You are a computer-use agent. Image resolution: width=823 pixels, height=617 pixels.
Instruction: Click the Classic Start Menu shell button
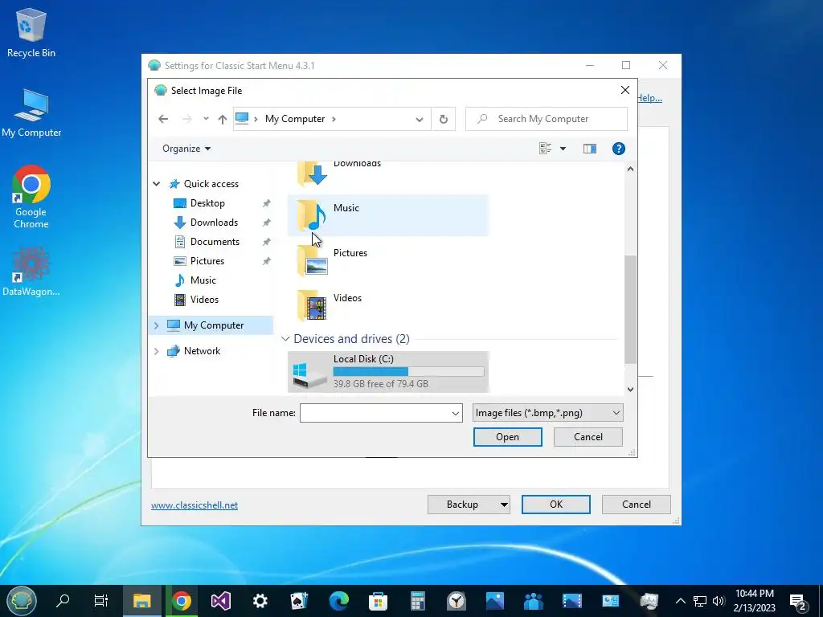22,601
